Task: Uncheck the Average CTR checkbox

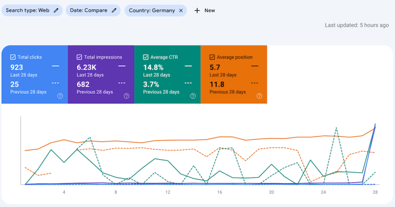Action: tap(146, 57)
